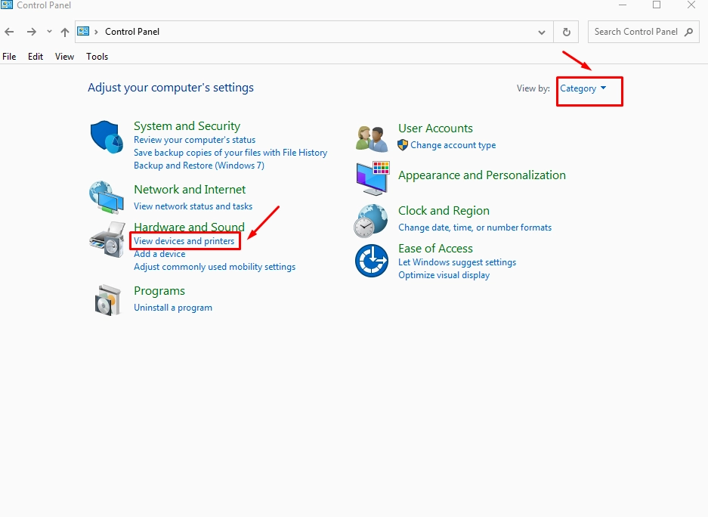Open the Network and Internet globe icon
The width and height of the screenshot is (708, 517).
click(106, 197)
